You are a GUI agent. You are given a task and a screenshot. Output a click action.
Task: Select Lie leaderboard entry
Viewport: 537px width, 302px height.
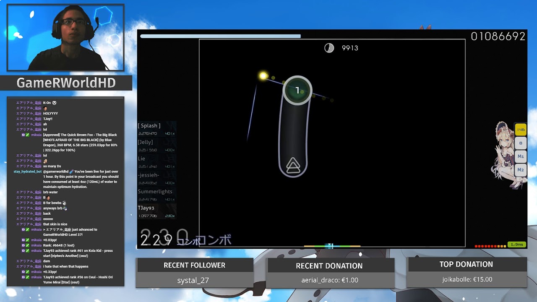point(156,162)
